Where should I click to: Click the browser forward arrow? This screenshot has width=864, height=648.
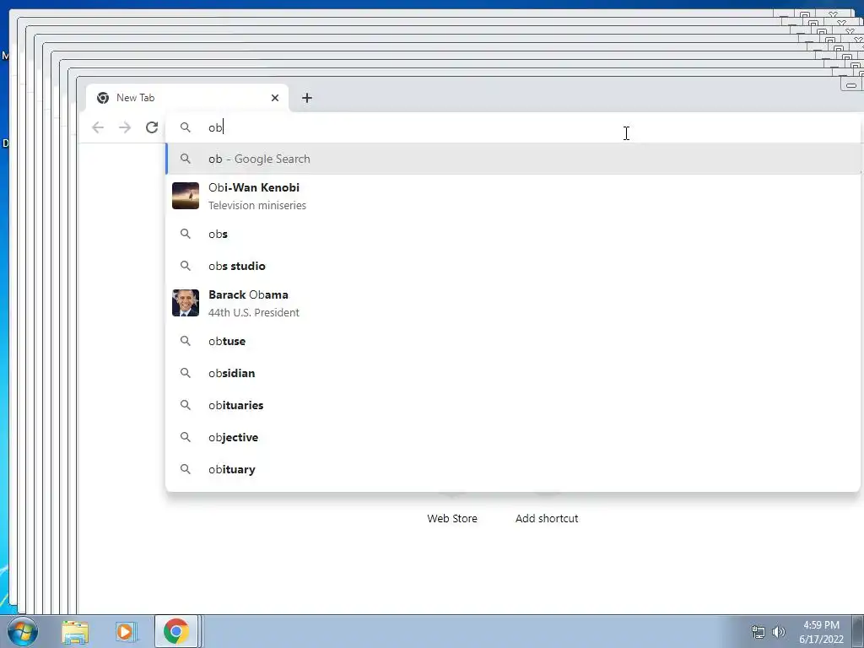click(x=125, y=128)
